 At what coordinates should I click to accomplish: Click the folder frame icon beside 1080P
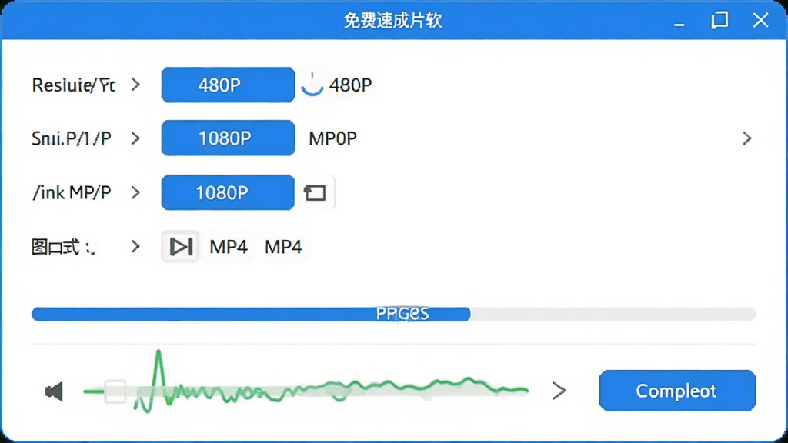(x=315, y=193)
